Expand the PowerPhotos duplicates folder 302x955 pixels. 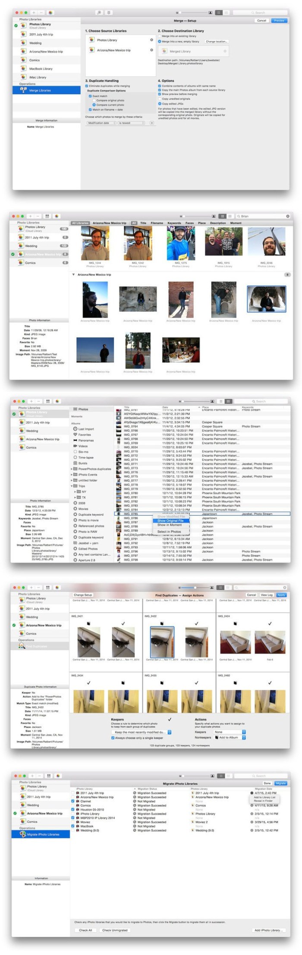coord(72,469)
